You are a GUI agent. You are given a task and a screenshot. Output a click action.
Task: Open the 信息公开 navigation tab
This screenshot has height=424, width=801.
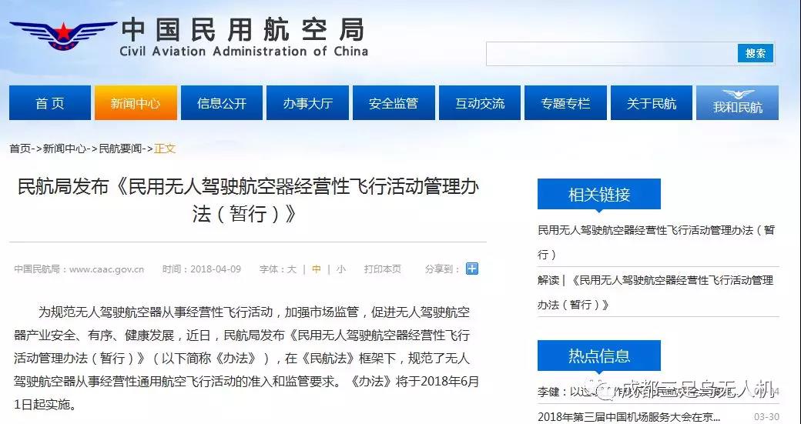pyautogui.click(x=222, y=103)
